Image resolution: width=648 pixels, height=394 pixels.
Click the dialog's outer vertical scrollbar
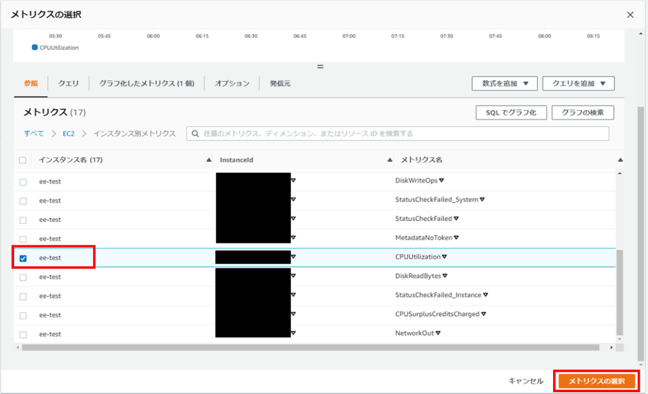[x=640, y=233]
